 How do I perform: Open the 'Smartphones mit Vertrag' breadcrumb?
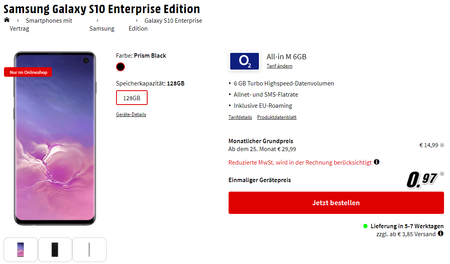point(49,21)
